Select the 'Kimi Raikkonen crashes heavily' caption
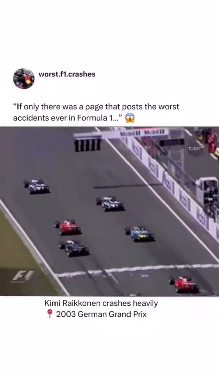The image size is (219, 376). 101,303
